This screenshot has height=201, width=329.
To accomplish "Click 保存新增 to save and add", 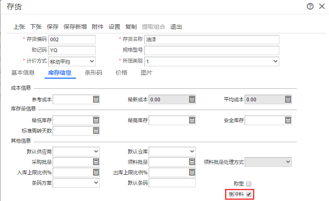I will 75,27.
